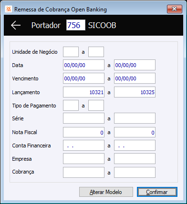This screenshot has width=187, height=204.
Task: Focus the ending Série field
Action: [135, 118]
